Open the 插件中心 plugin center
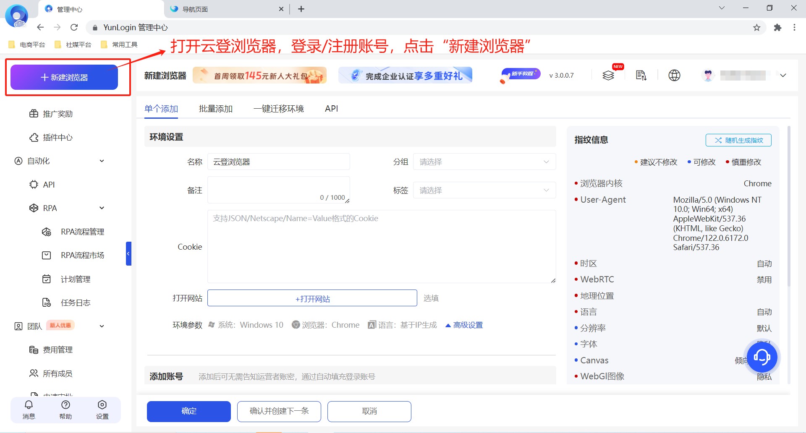 click(x=57, y=137)
